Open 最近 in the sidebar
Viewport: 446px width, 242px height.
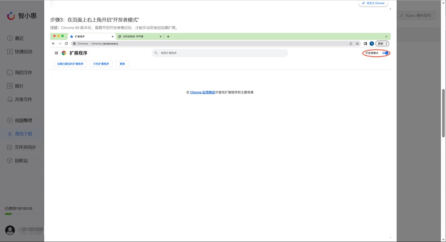point(19,38)
